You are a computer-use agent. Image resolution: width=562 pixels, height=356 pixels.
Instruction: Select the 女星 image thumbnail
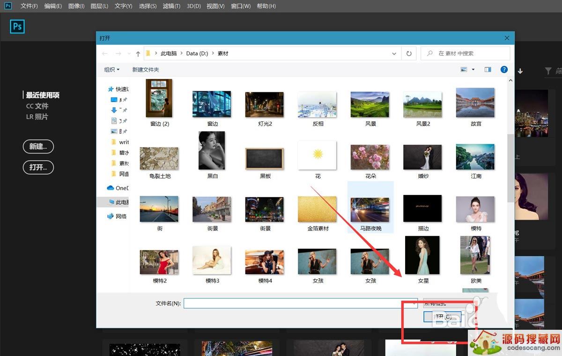point(422,256)
